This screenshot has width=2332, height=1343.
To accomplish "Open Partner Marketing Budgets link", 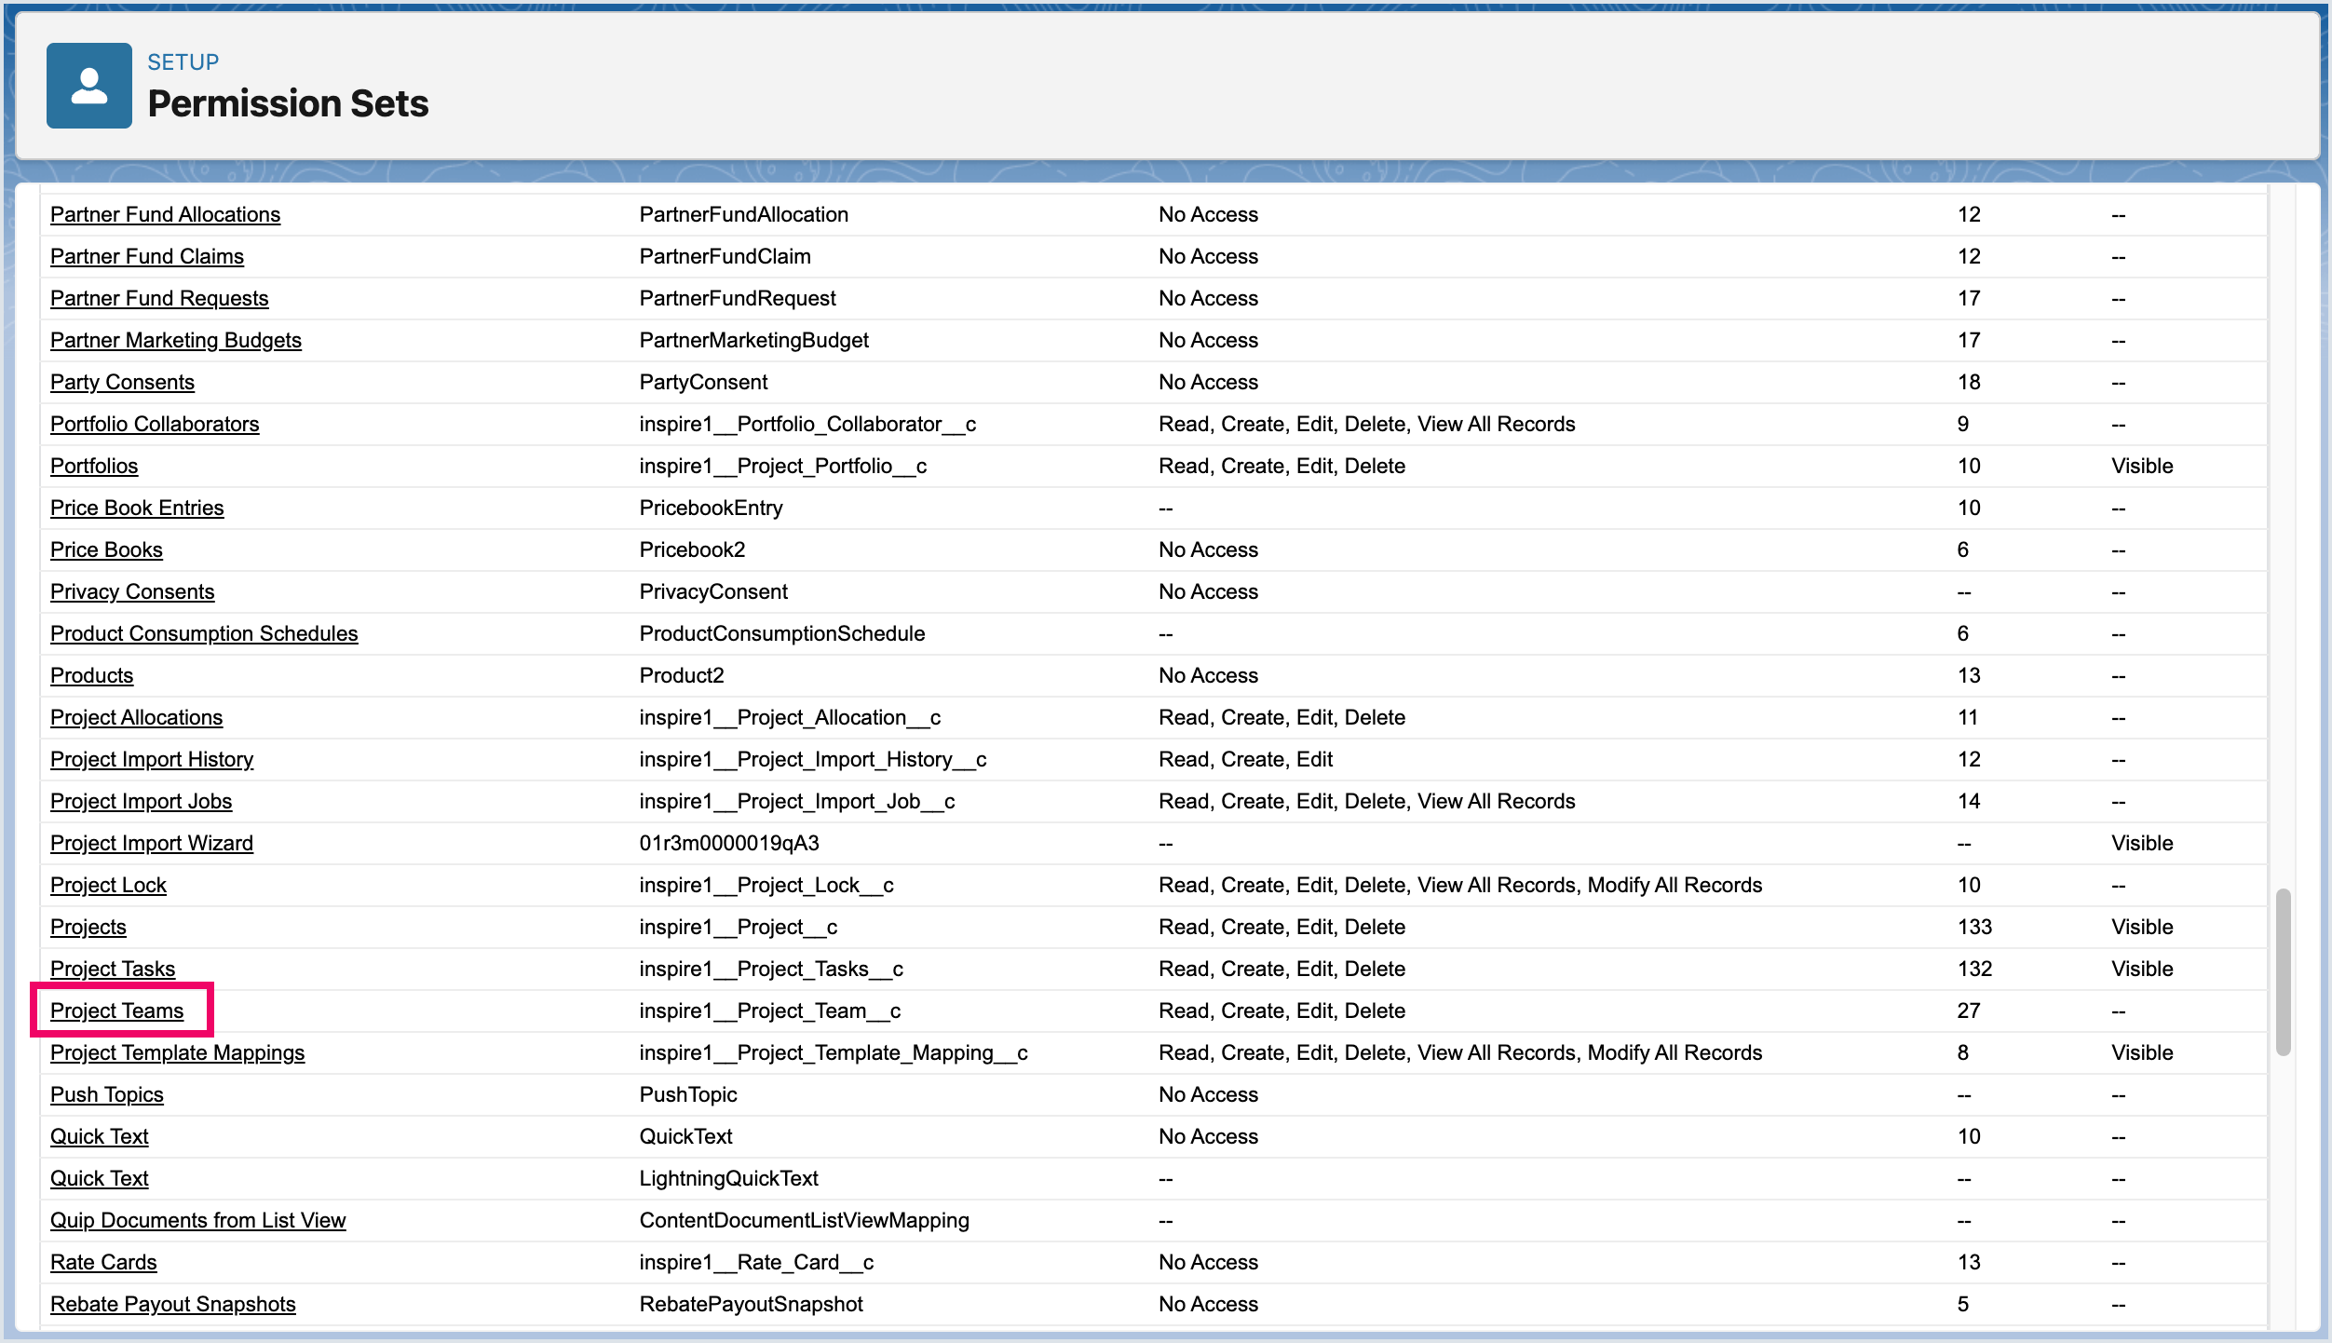I will coord(176,340).
